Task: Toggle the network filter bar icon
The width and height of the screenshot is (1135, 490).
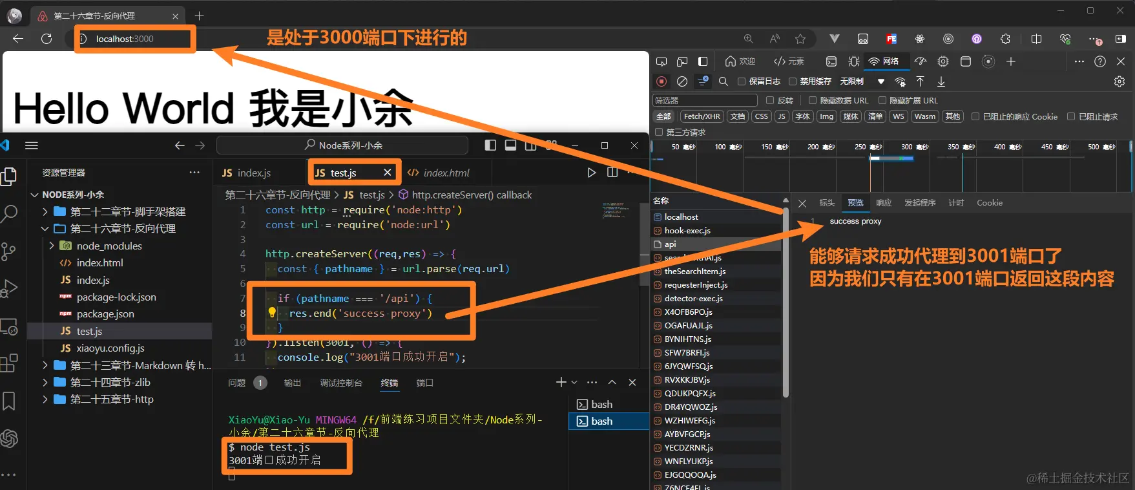Action: pyautogui.click(x=703, y=81)
